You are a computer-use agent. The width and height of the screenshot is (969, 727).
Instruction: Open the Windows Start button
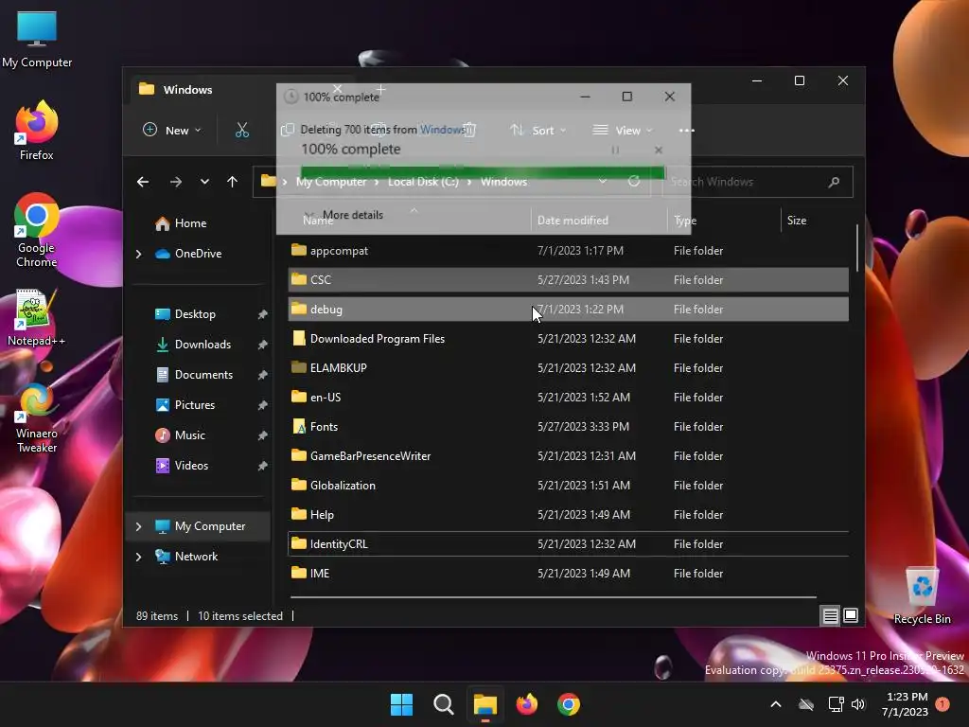click(401, 704)
